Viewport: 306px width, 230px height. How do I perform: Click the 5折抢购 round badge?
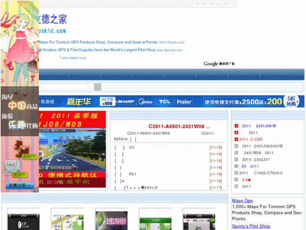[291, 101]
